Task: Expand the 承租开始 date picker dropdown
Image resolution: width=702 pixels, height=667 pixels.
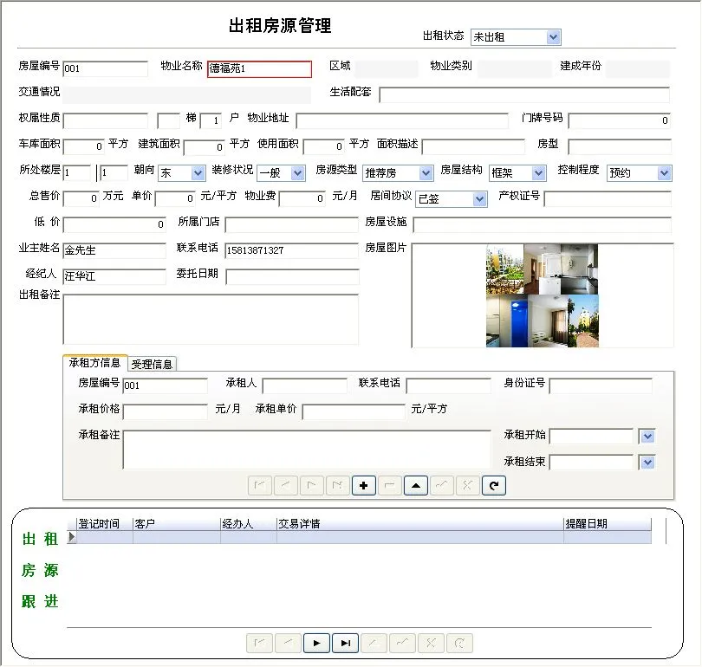Action: tap(647, 437)
